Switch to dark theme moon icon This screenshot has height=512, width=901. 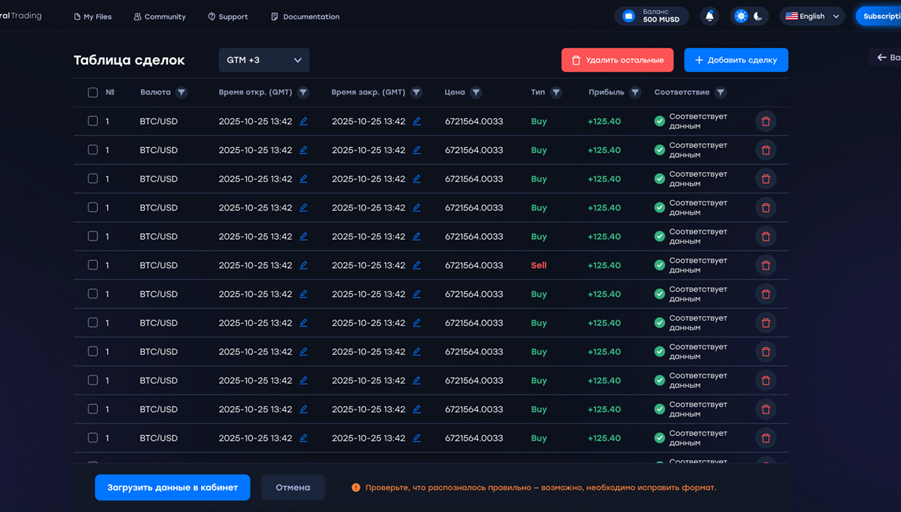point(758,16)
